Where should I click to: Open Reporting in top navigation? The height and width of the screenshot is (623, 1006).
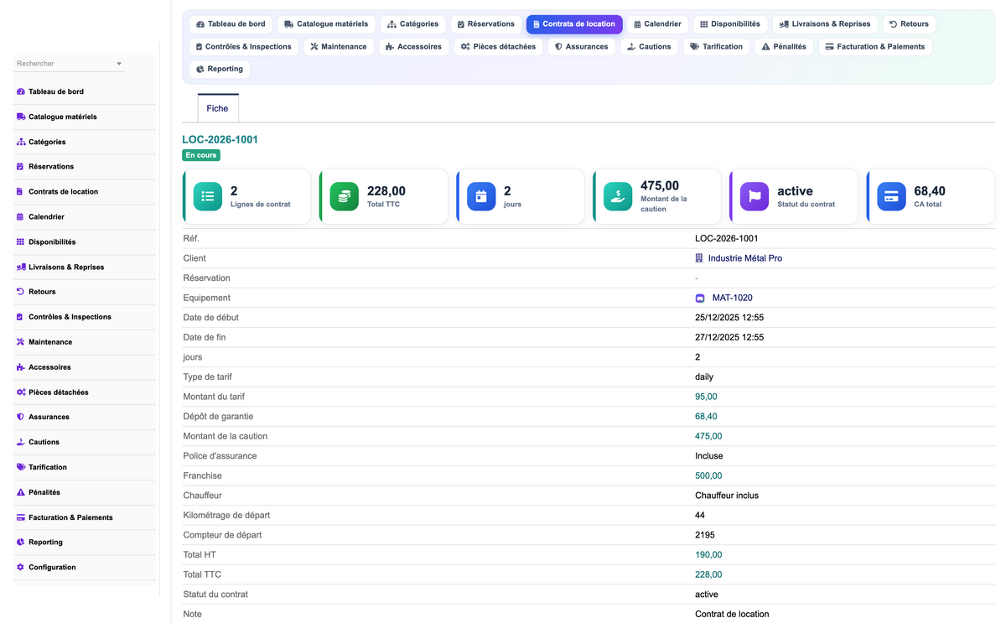click(220, 70)
